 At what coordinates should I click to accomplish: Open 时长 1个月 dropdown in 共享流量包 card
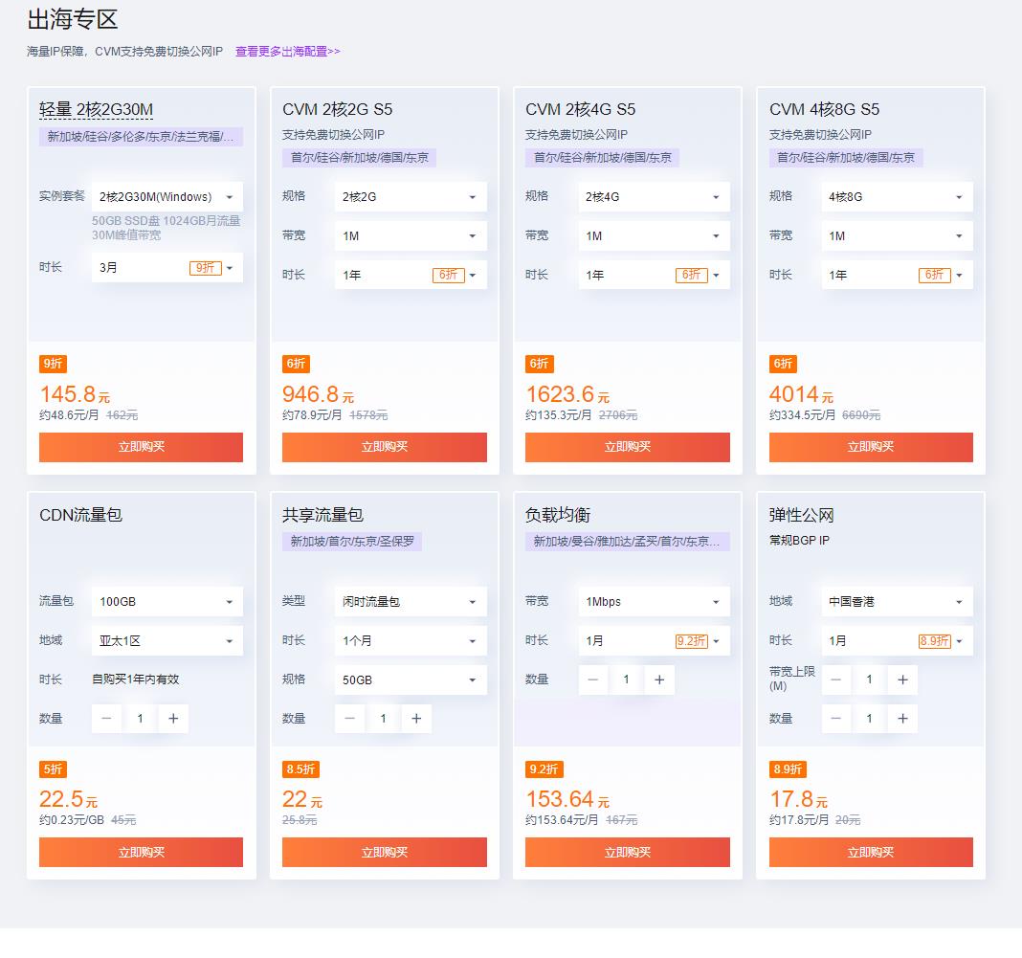(411, 640)
